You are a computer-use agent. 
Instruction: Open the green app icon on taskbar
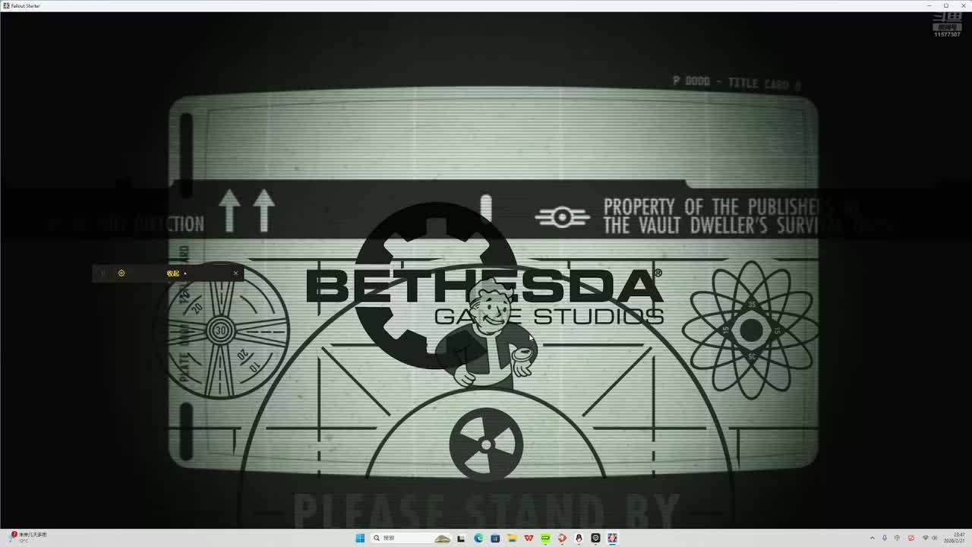click(545, 538)
